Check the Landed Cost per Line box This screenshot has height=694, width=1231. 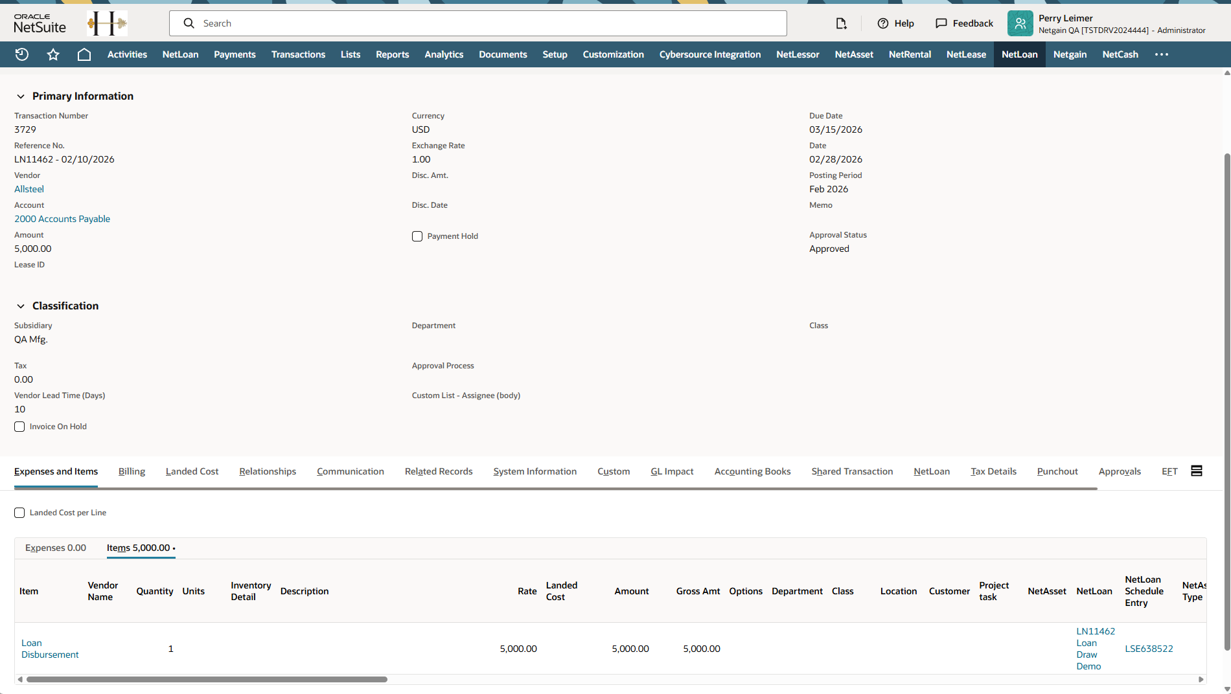[x=19, y=513]
